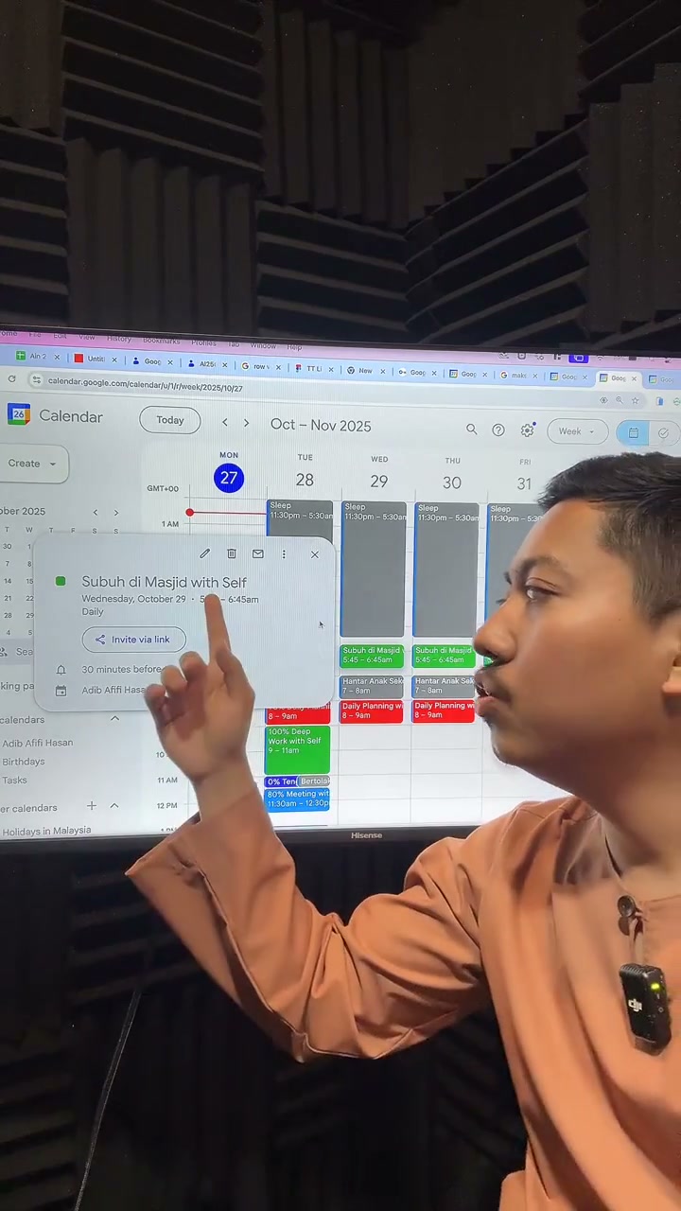681x1211 pixels.
Task: Show previous month in mini calendar
Action: tap(95, 512)
